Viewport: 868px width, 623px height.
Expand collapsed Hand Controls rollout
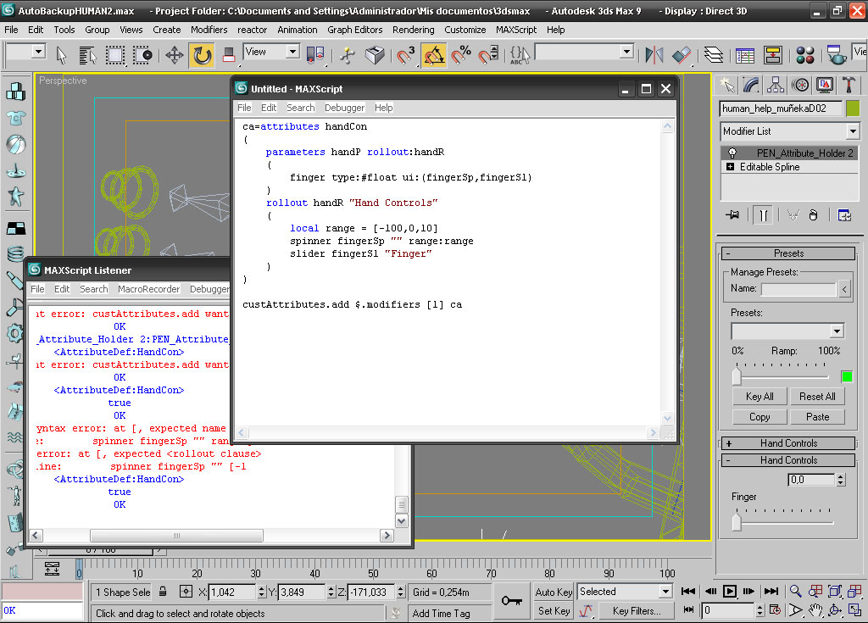click(x=788, y=443)
